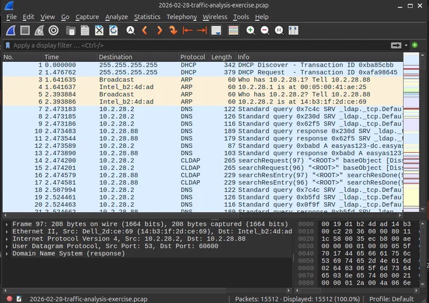Start a new capture with shark fin icon

point(11,30)
